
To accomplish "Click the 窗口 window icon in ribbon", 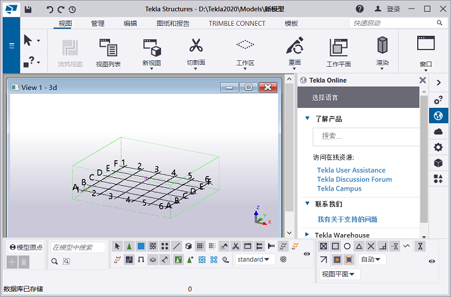I will (426, 43).
